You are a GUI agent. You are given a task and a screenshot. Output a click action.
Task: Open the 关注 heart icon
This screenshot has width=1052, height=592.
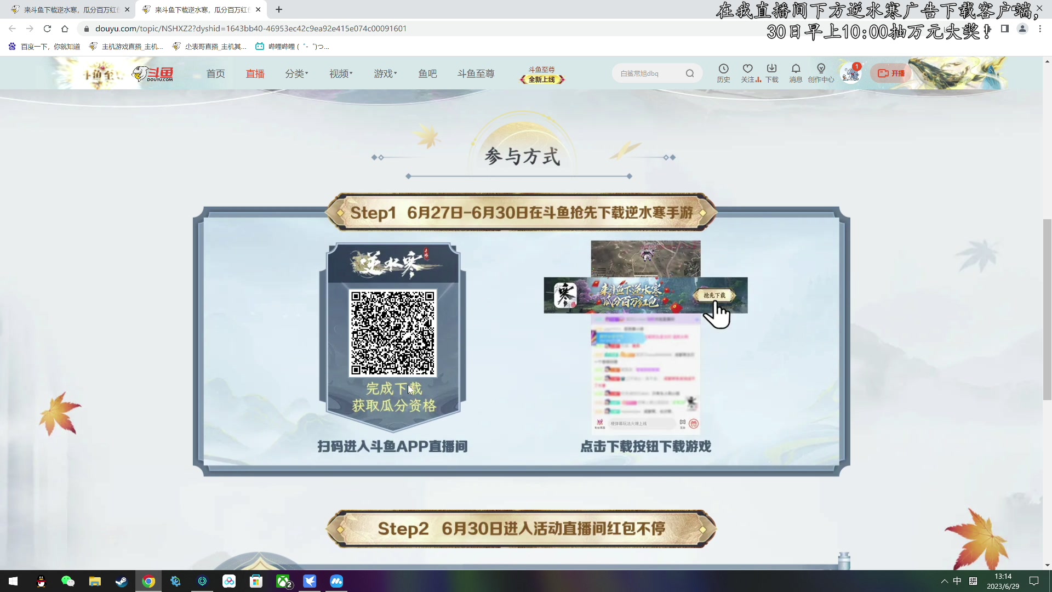point(748,72)
